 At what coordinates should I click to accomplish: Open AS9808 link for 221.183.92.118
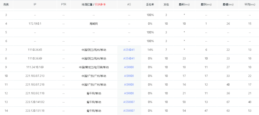tap(129, 93)
